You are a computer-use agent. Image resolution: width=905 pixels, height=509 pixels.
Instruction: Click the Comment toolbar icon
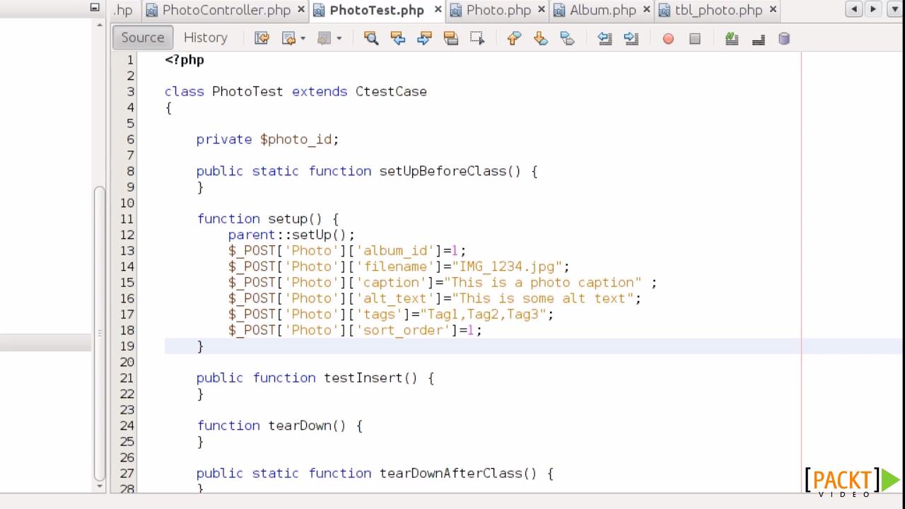tap(732, 38)
